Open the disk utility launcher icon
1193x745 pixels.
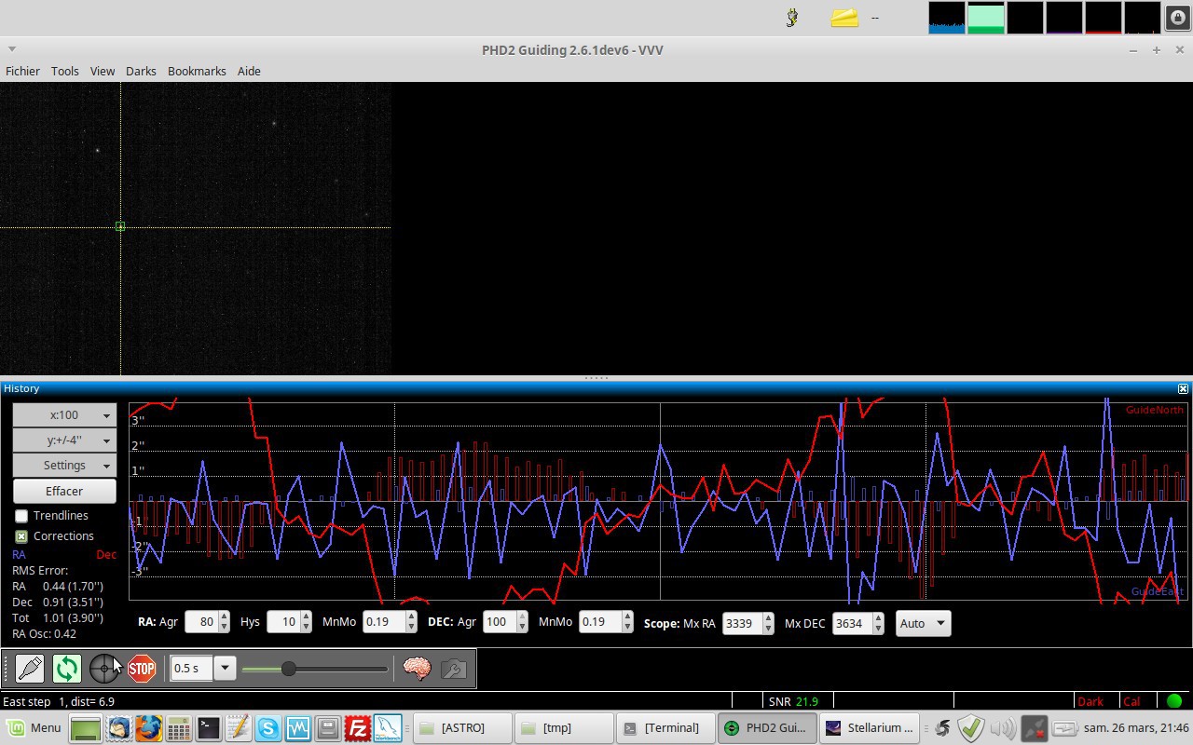(x=327, y=728)
